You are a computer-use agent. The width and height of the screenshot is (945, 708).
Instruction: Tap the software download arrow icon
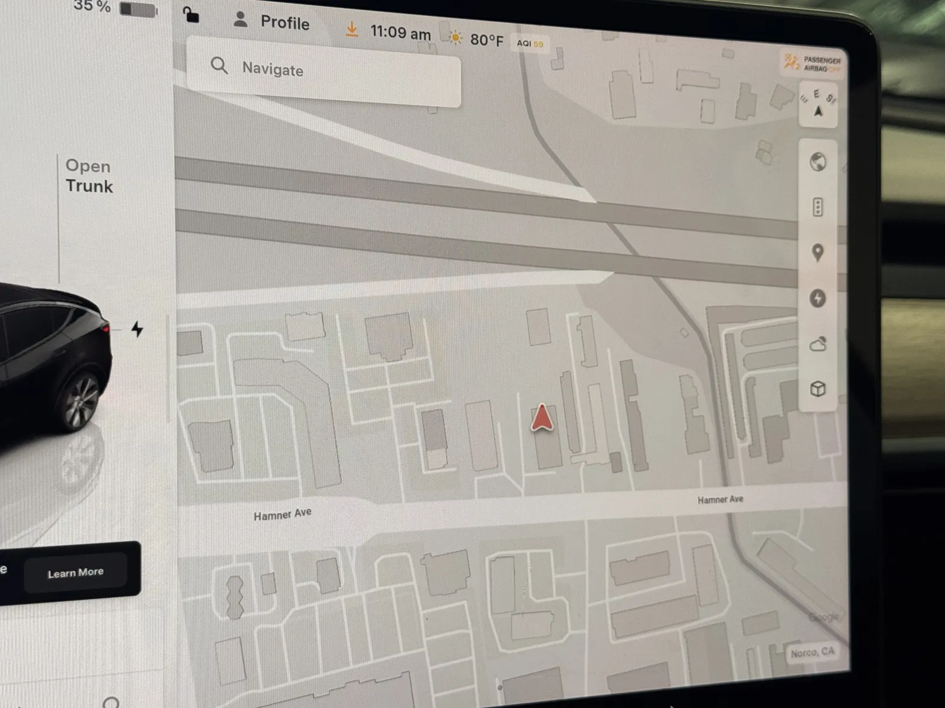[x=352, y=29]
